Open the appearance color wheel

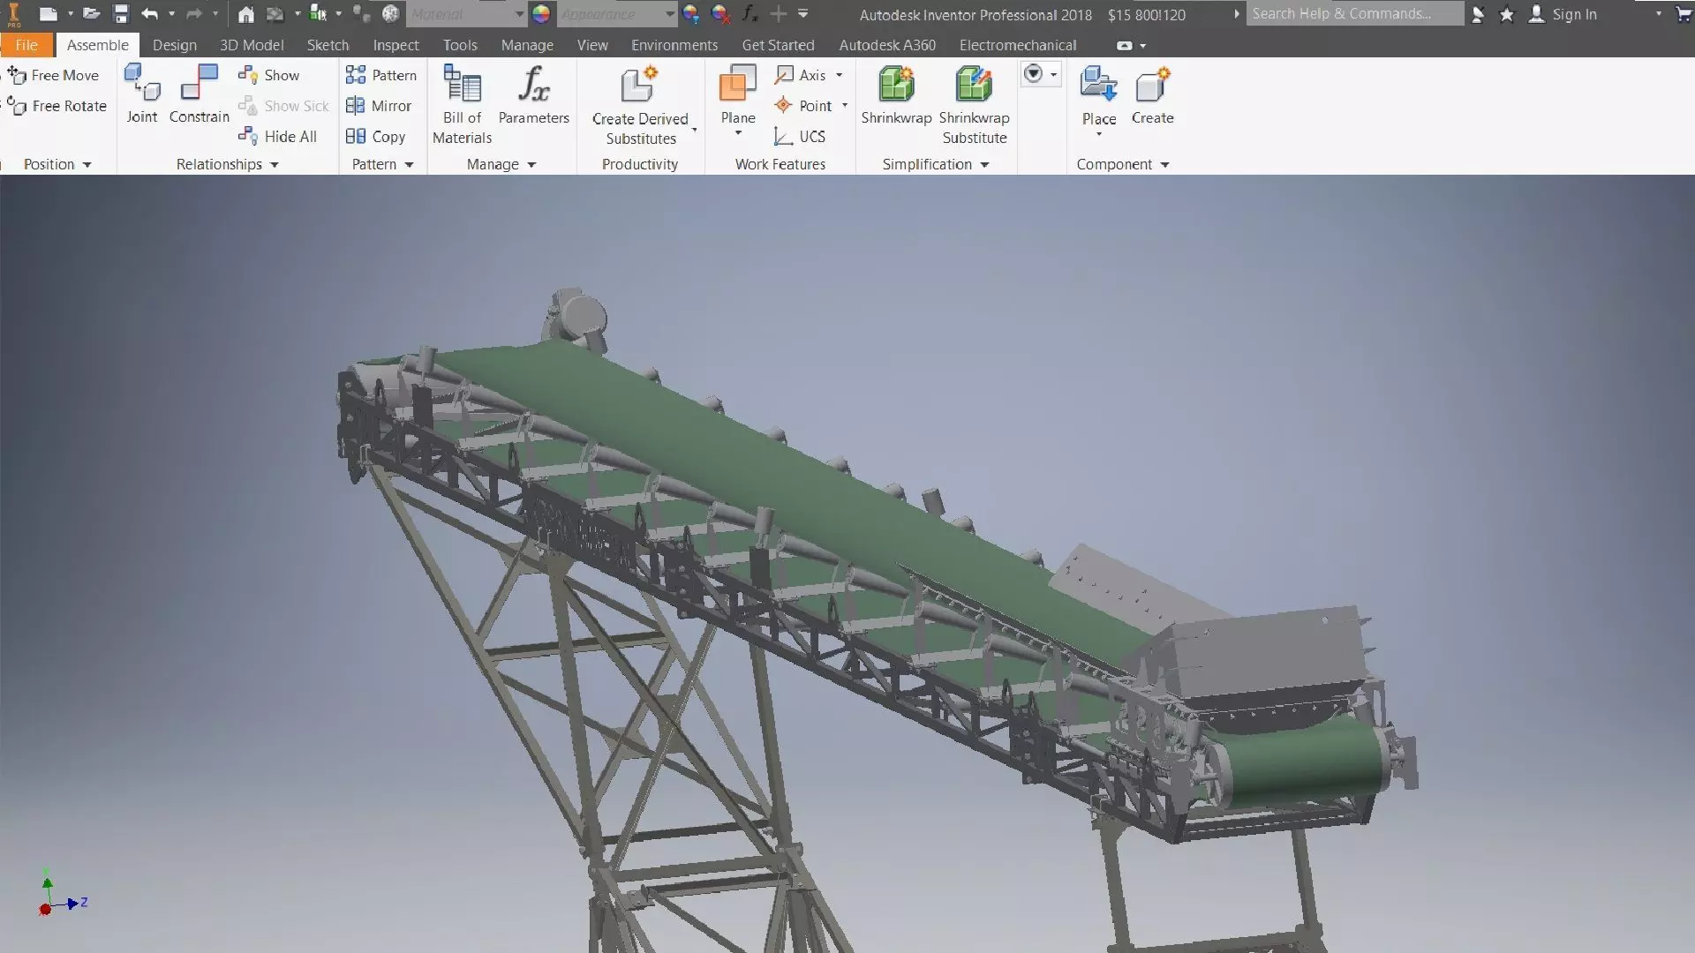click(x=541, y=14)
